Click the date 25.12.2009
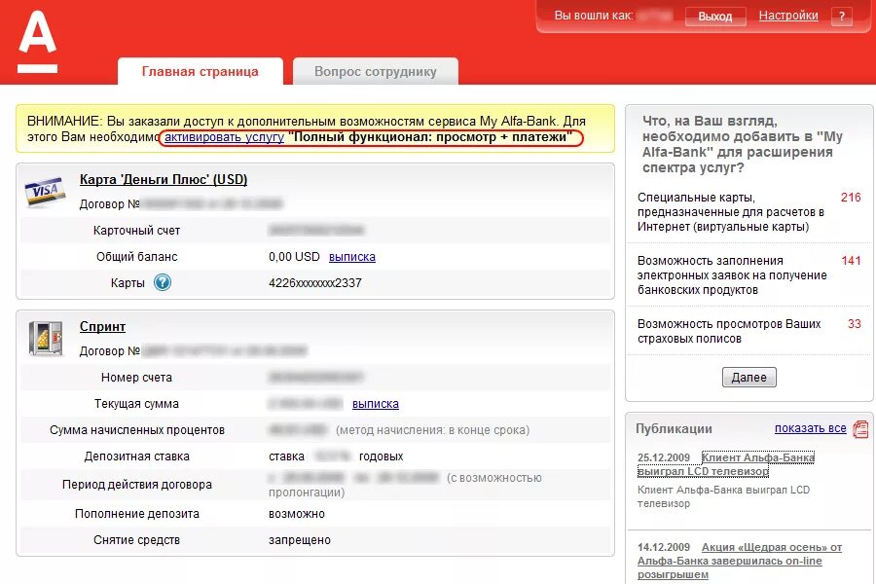 tap(664, 457)
